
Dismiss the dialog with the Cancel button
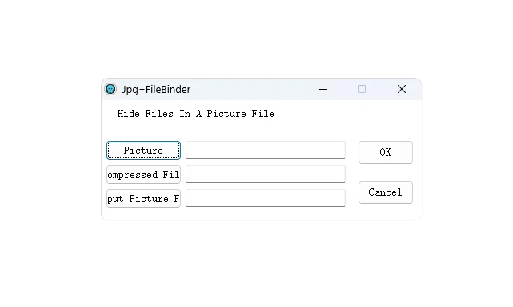[x=386, y=192]
